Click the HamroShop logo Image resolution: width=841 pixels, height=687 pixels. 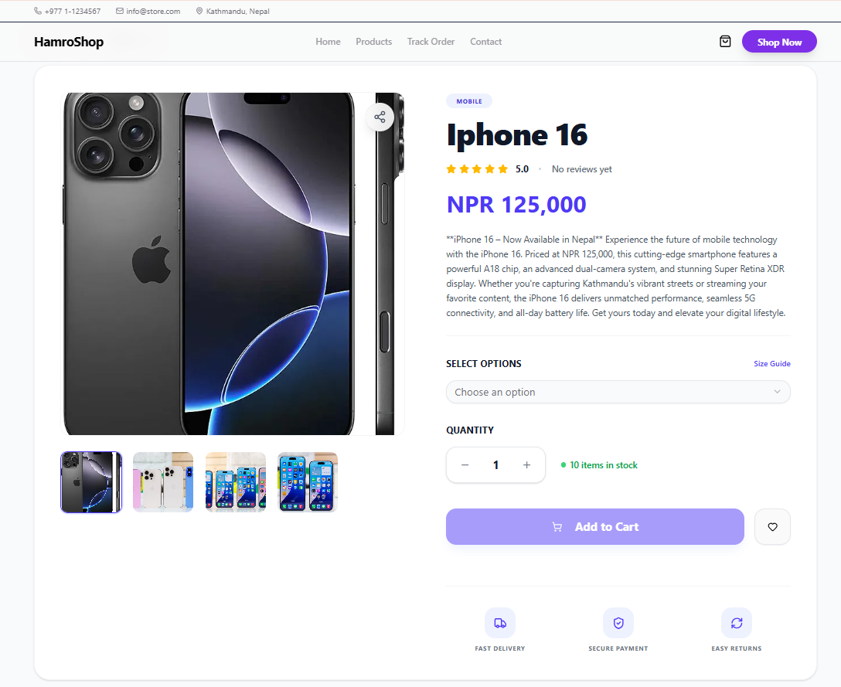[69, 43]
